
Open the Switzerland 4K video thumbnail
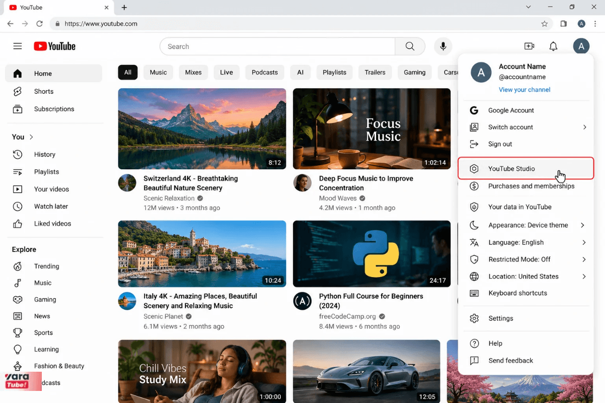tap(202, 128)
